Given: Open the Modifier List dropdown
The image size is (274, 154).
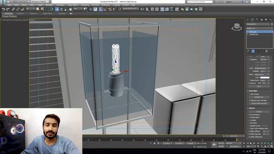Looking at the screenshot, I should pos(259,28).
